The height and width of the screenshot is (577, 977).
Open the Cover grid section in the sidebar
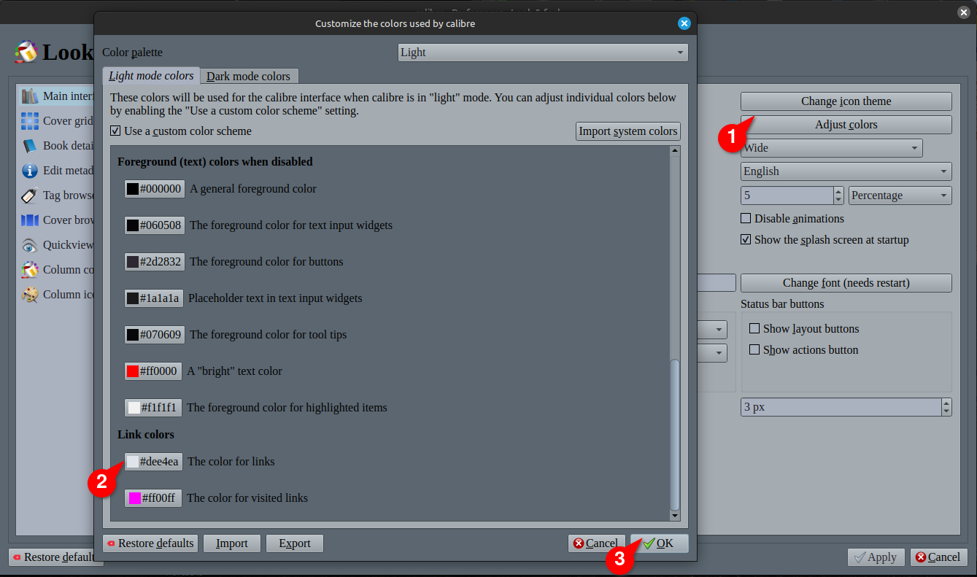(x=57, y=121)
